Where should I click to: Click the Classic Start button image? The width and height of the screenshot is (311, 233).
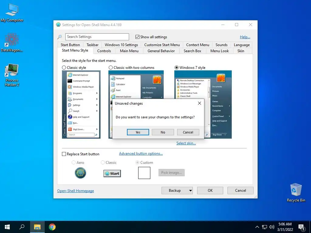(112, 174)
